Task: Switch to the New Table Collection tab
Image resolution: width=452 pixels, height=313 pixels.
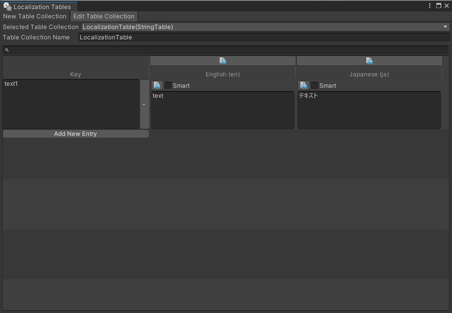Action: coord(34,16)
